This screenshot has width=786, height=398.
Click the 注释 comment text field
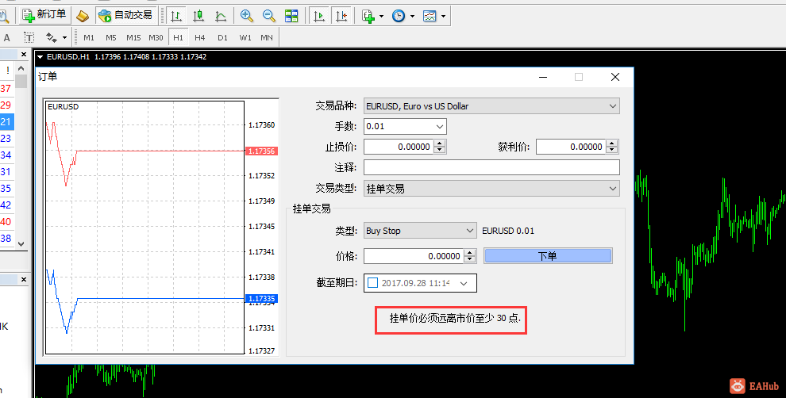click(x=491, y=167)
